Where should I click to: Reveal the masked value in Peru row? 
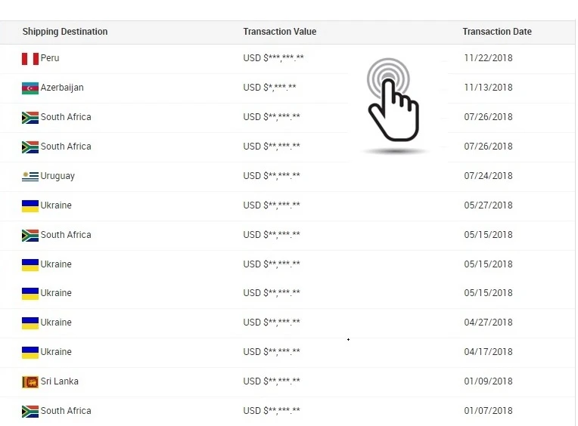pyautogui.click(x=273, y=58)
